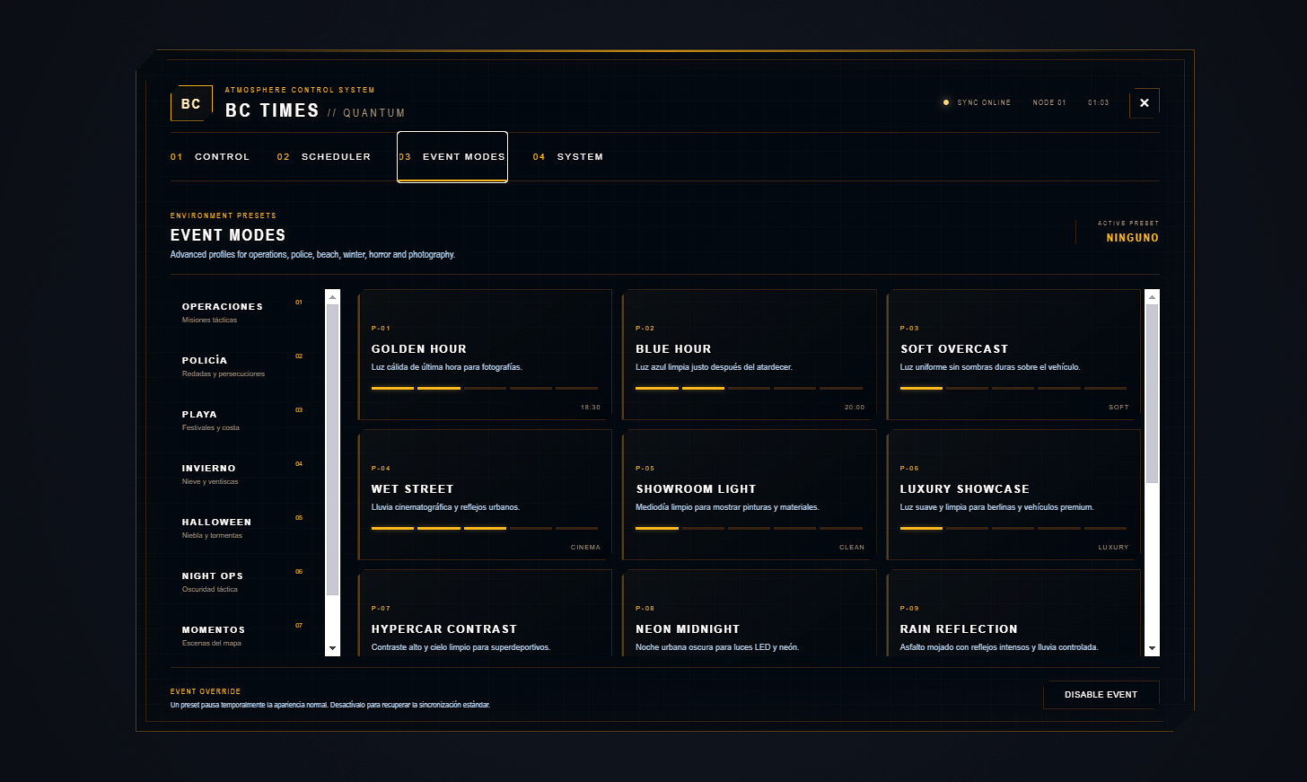The image size is (1307, 782).
Task: Click the NINGUNO active preset value
Action: [x=1133, y=238]
